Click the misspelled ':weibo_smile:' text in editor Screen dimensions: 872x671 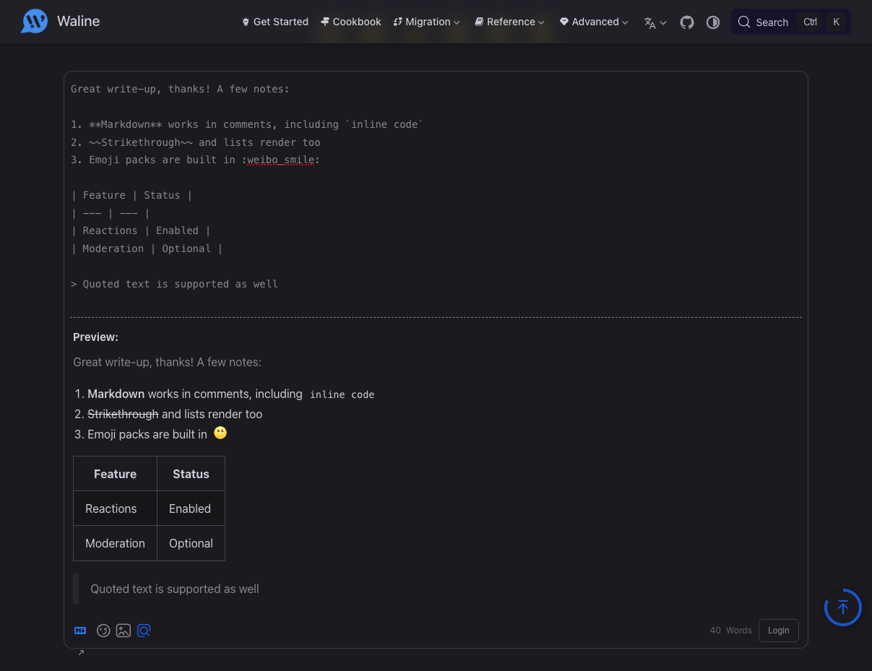tap(281, 160)
